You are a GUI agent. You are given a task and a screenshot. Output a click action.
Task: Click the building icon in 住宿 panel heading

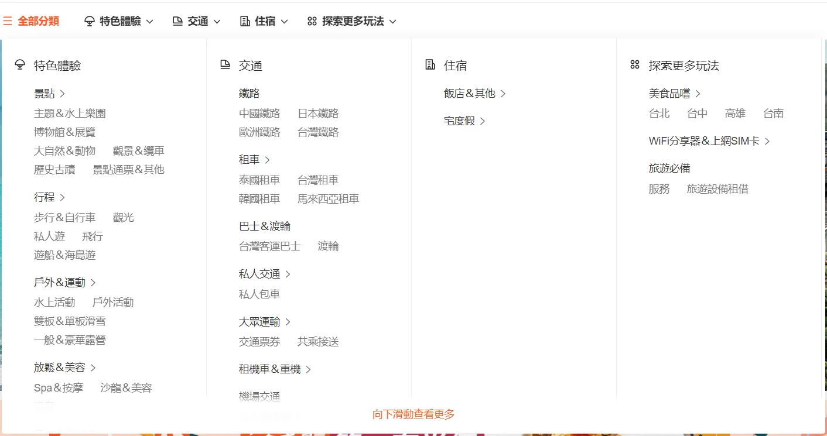click(x=430, y=65)
